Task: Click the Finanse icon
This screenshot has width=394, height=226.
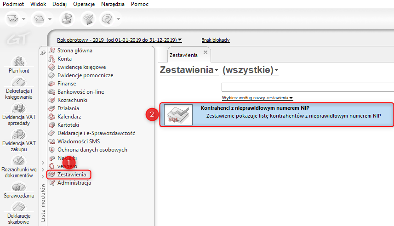Action: 52,84
